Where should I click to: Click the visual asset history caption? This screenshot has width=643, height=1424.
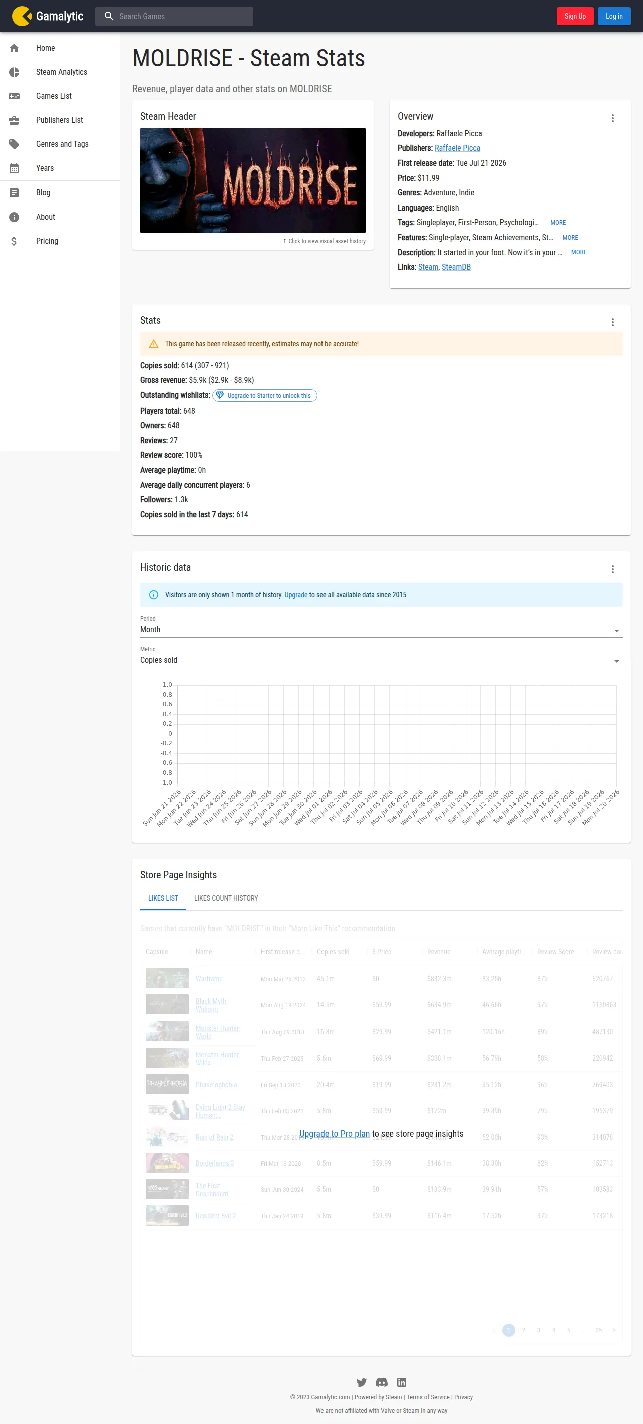tap(325, 241)
